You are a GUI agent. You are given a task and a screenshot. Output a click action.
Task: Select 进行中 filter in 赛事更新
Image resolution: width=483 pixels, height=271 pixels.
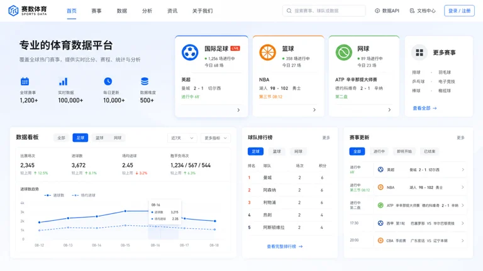379,151
